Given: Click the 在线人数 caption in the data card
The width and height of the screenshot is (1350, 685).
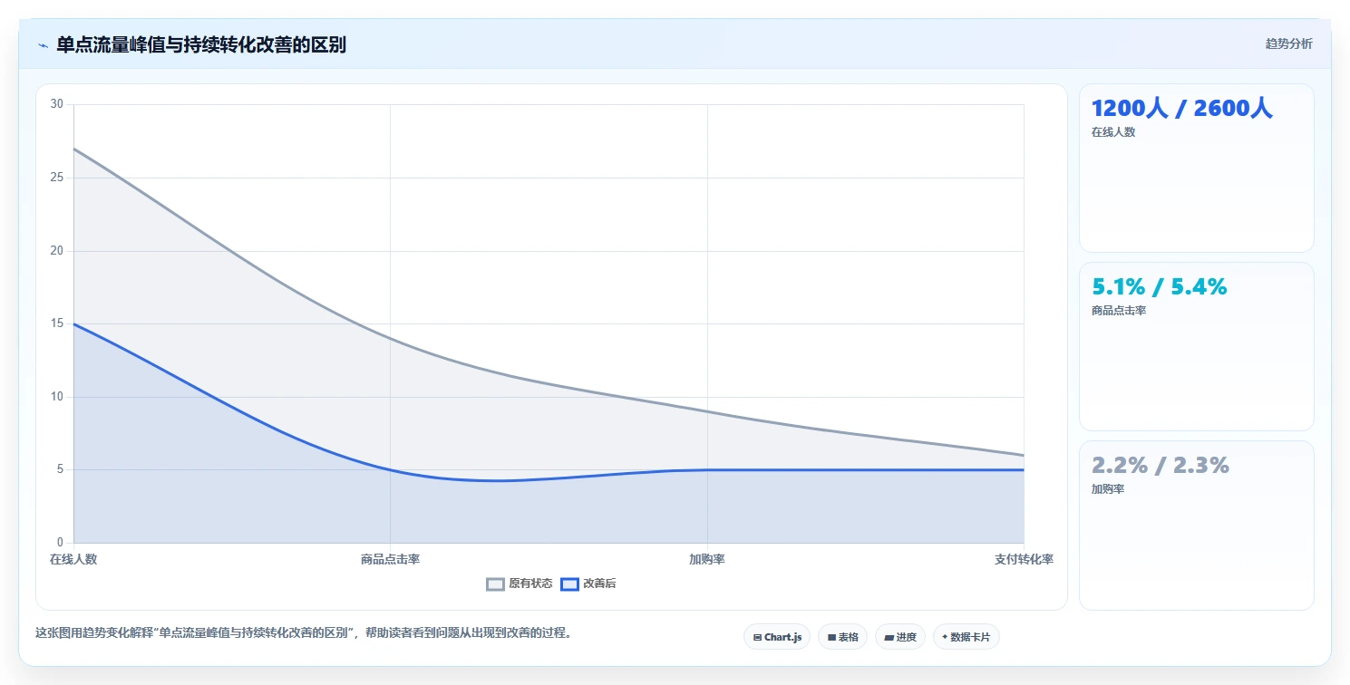Looking at the screenshot, I should point(1113,131).
